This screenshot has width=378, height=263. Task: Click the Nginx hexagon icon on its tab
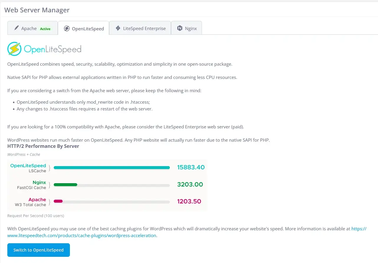180,28
